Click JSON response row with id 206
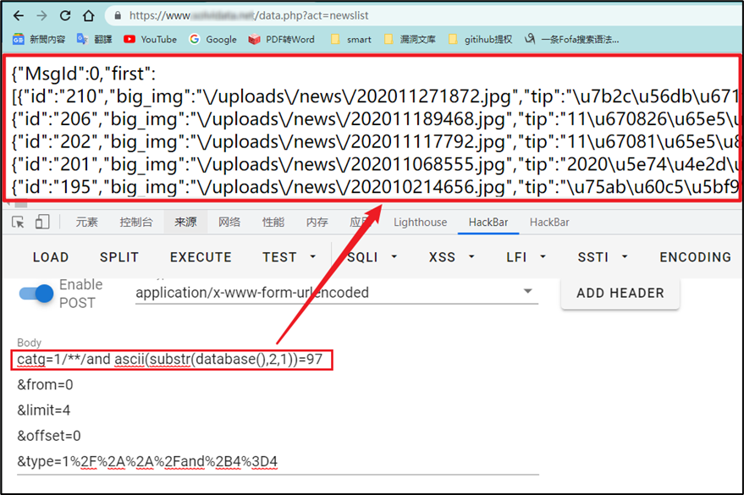The width and height of the screenshot is (744, 495). click(x=375, y=119)
